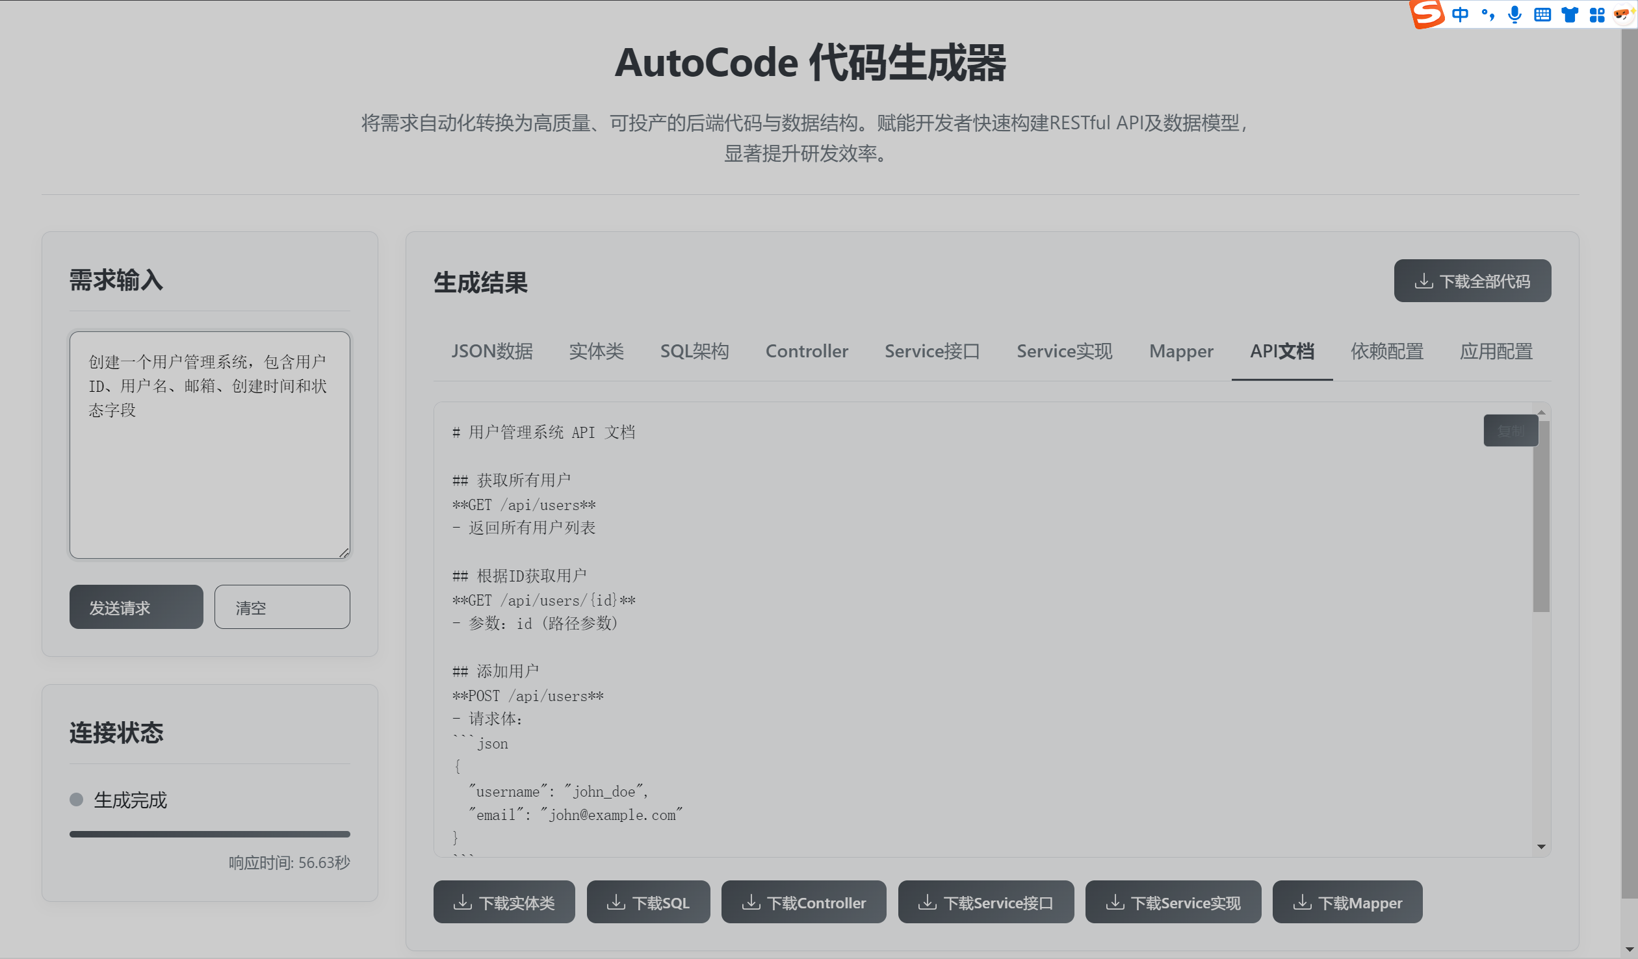Toggle punctuation mode icon in IME bar
1638x959 pixels.
[1487, 14]
